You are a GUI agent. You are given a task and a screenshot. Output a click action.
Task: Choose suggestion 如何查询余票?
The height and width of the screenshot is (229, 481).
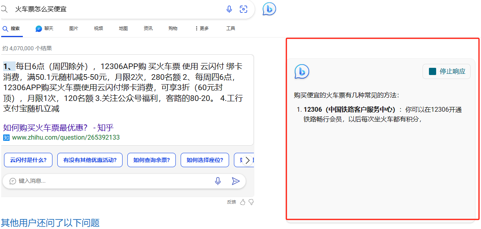point(151,160)
